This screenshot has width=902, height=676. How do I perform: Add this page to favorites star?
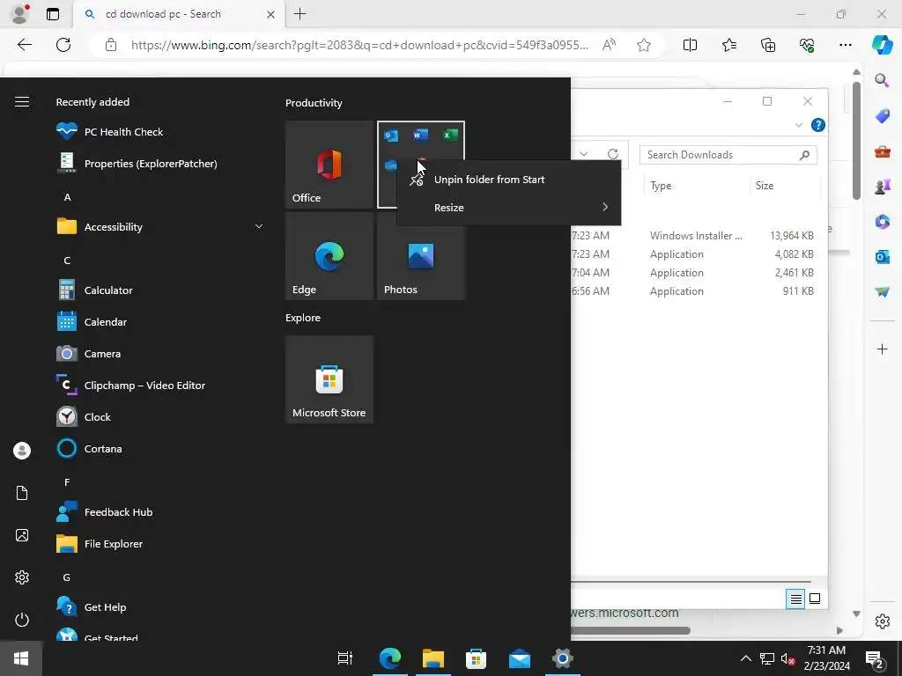[644, 45]
